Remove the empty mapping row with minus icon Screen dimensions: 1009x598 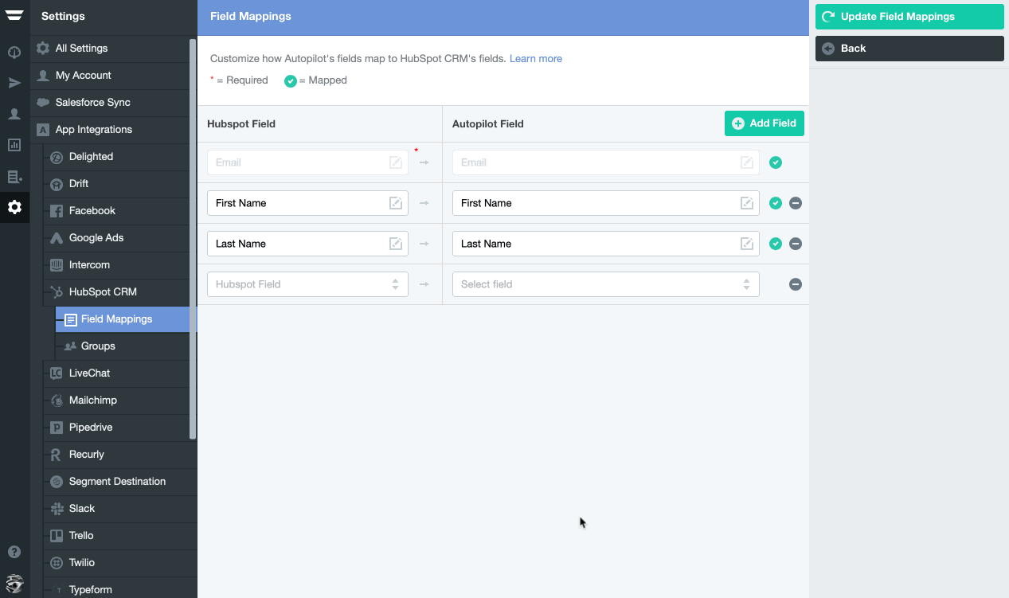point(795,283)
